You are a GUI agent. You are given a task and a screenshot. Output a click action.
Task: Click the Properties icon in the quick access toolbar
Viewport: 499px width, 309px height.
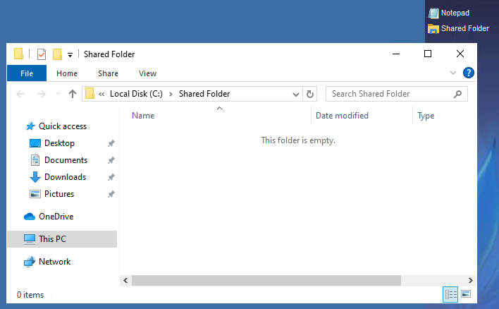[x=42, y=54]
